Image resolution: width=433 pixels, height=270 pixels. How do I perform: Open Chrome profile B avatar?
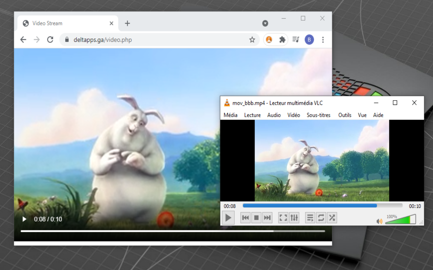click(309, 40)
